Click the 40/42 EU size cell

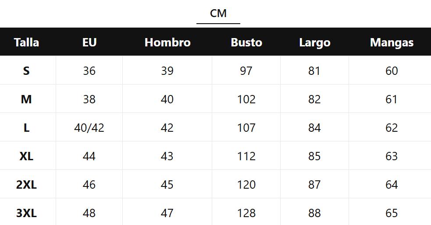pyautogui.click(x=89, y=128)
